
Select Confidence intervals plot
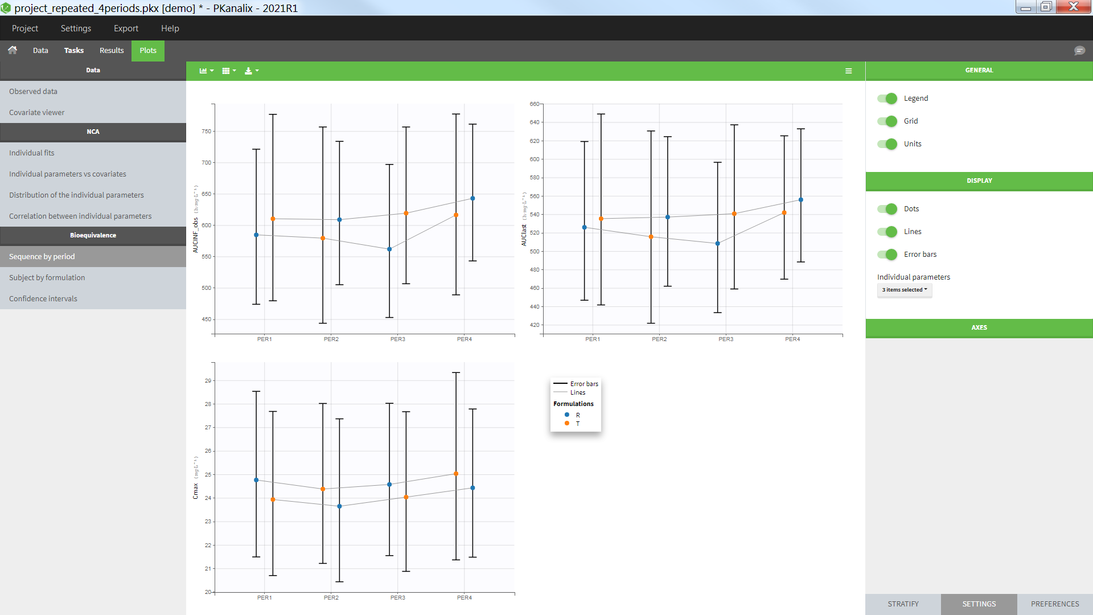(x=43, y=298)
